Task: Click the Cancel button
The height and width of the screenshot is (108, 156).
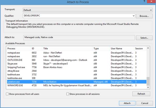Action: click(x=145, y=103)
